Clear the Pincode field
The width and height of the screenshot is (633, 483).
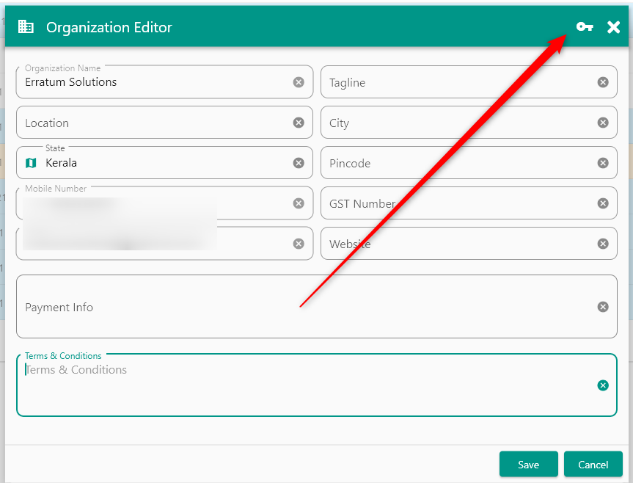point(603,163)
